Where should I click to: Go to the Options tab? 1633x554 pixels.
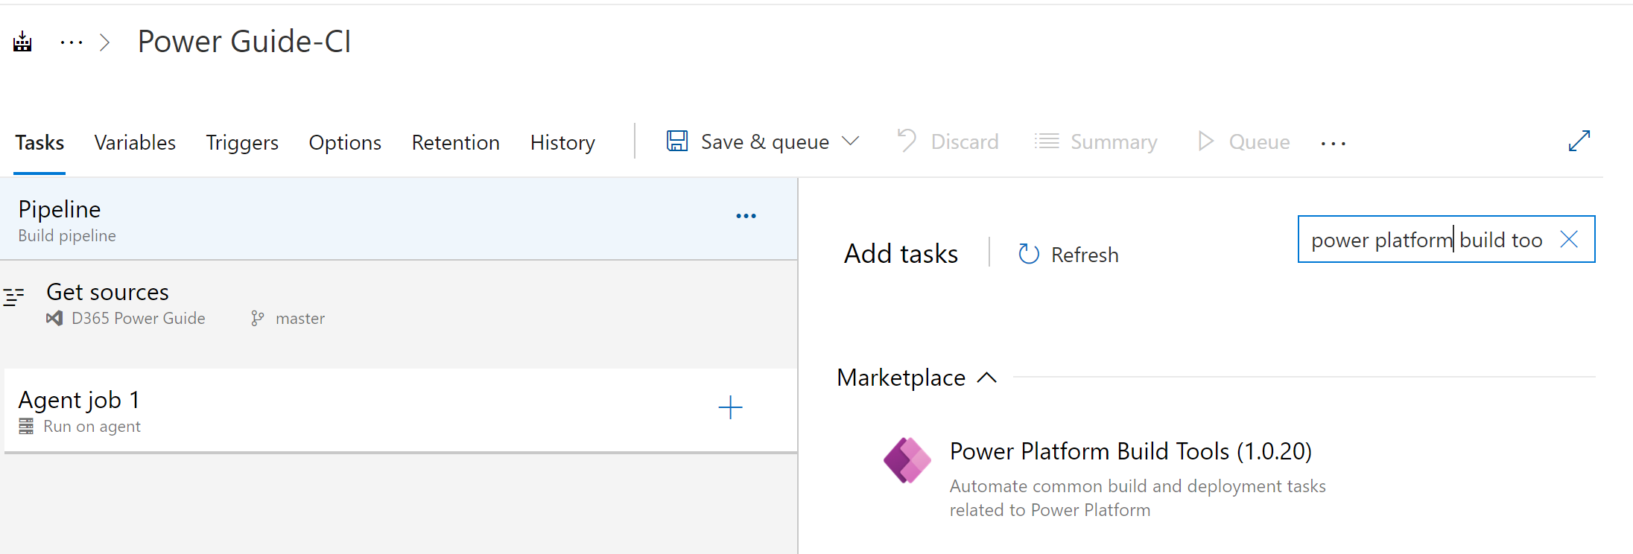(x=345, y=142)
